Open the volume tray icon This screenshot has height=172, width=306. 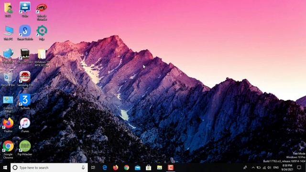pos(269,168)
